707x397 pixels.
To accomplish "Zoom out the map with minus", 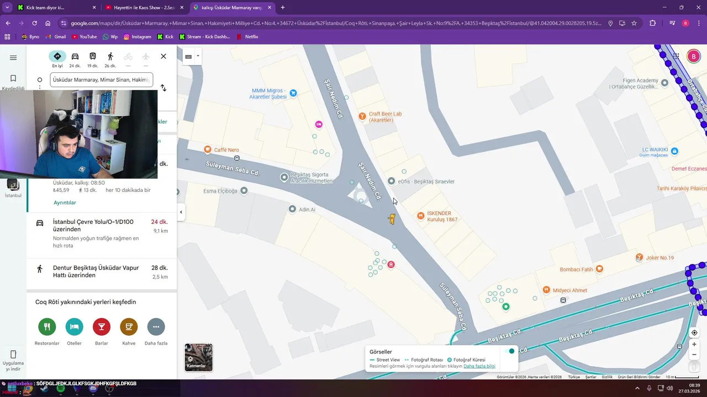I will coord(694,355).
